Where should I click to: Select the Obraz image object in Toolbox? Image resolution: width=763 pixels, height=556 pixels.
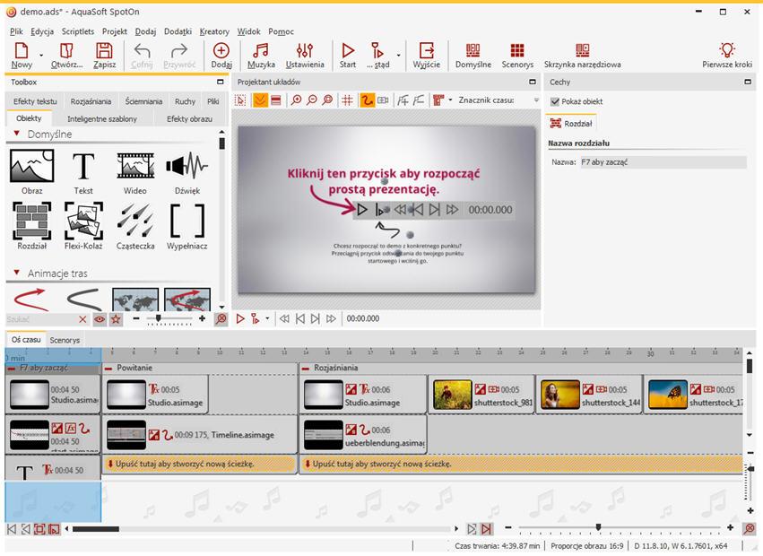coord(32,172)
